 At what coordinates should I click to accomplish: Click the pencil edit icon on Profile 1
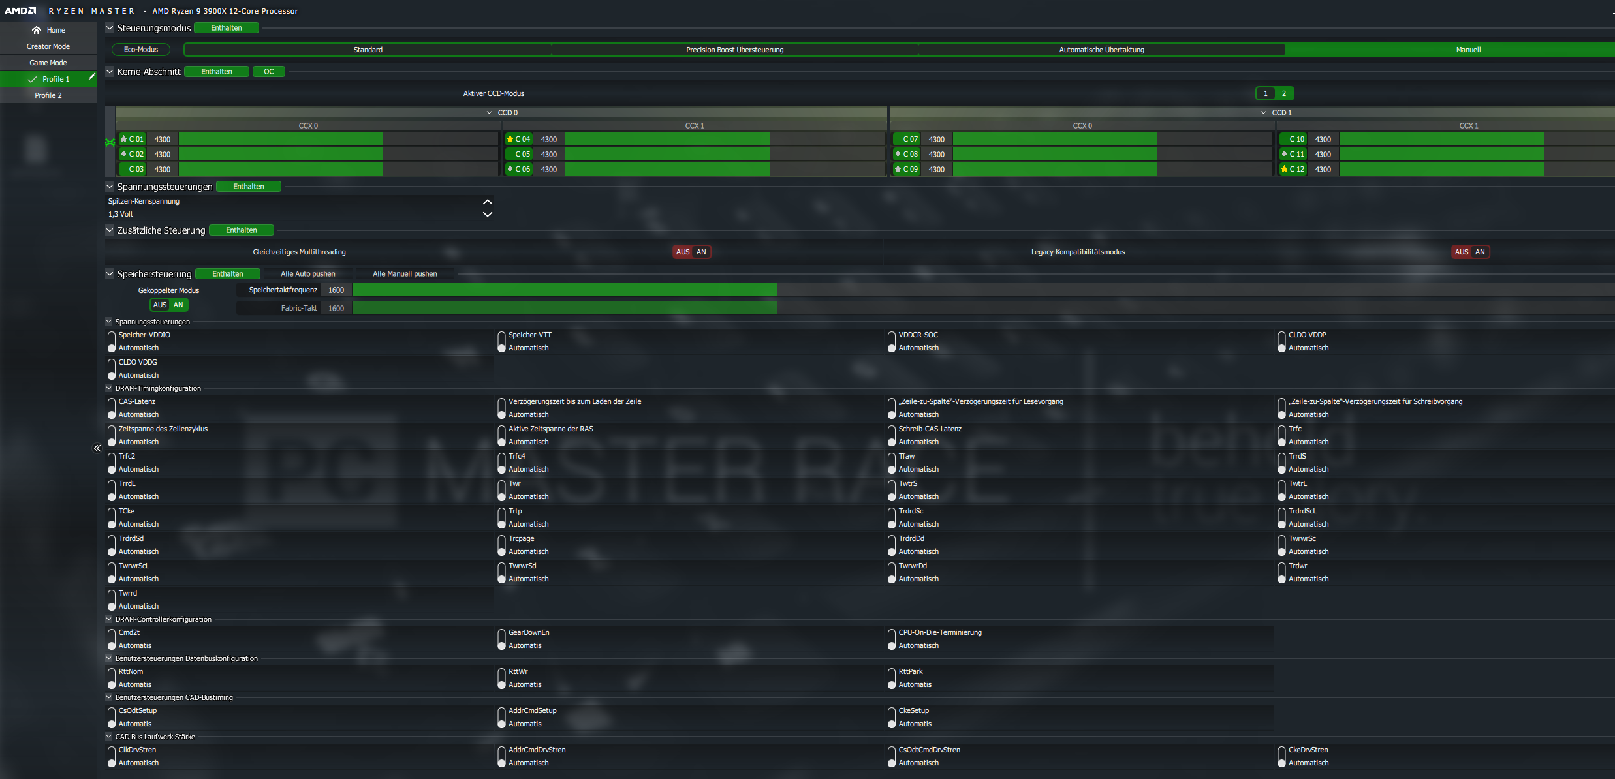92,77
